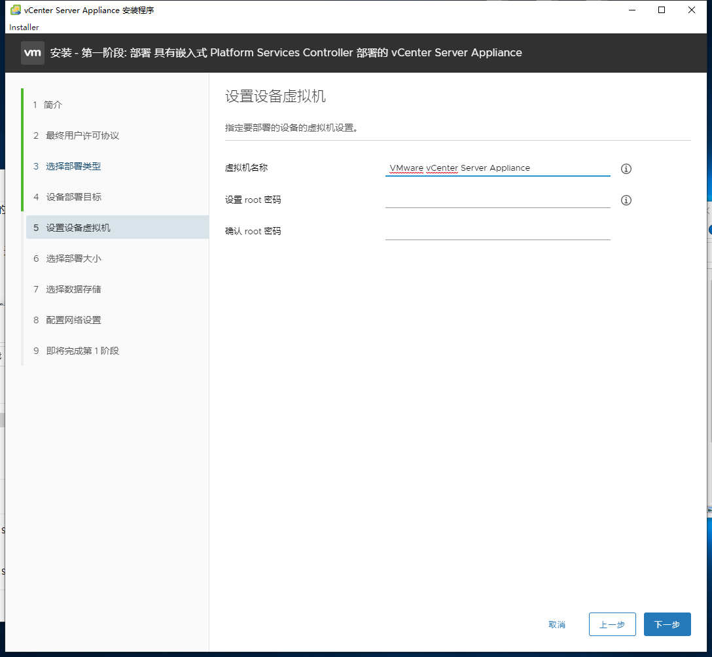
Task: Click the 虚拟机名称 label
Action: tap(246, 168)
